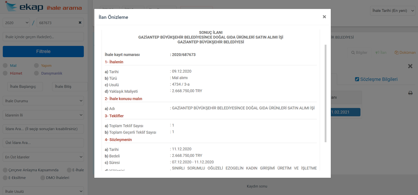Select the Hizmet radio option
This screenshot has width=418, height=195.
pos(5,73)
